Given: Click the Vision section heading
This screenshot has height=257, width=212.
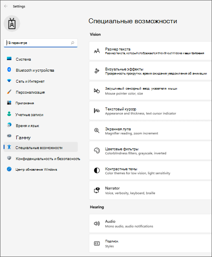Looking at the screenshot, I should (x=95, y=35).
